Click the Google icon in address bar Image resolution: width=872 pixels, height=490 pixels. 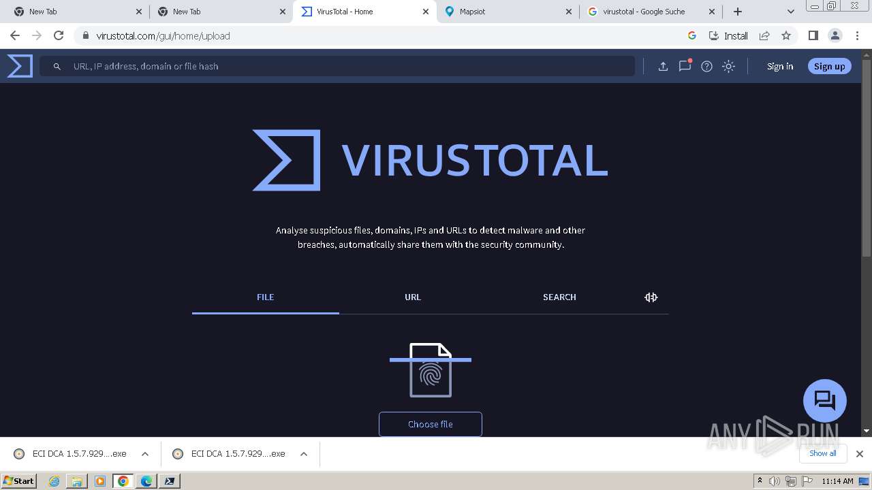coord(692,35)
